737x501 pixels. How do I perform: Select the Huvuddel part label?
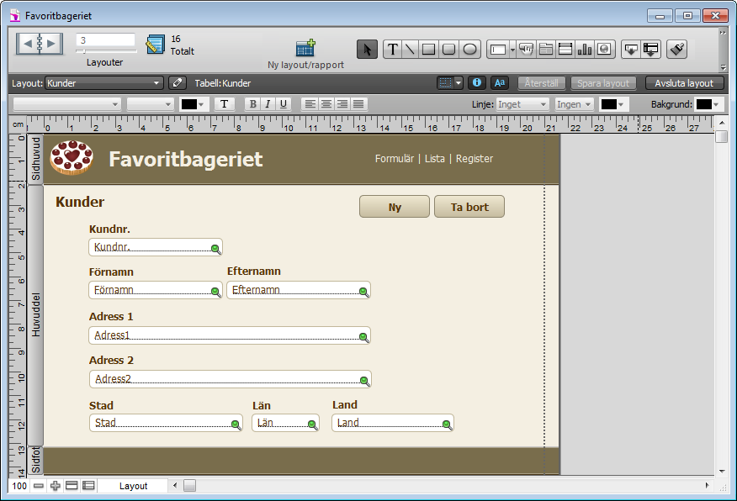point(35,314)
